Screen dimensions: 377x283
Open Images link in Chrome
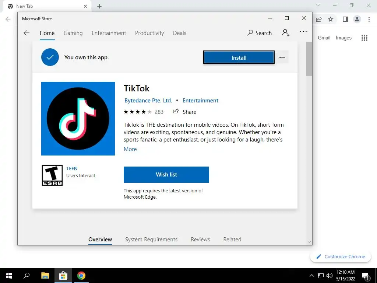[x=343, y=38]
